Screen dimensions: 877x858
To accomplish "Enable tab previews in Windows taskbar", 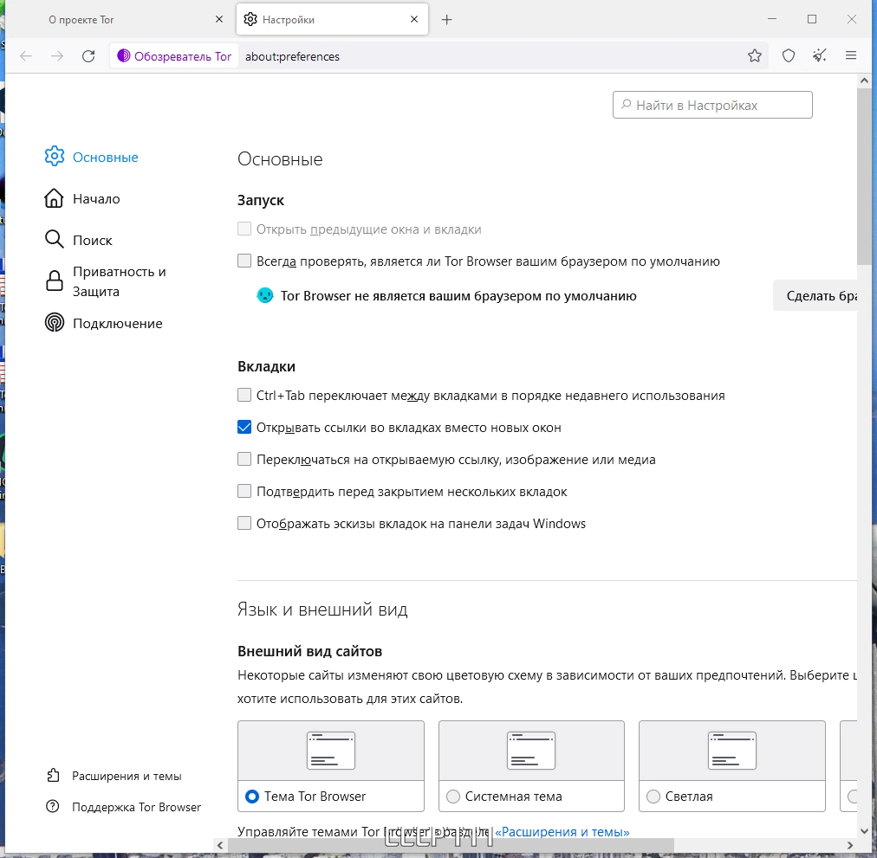I will click(x=244, y=523).
